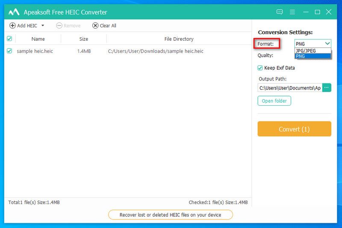
Task: Click the Apeaksoft logo icon
Action: 14,12
